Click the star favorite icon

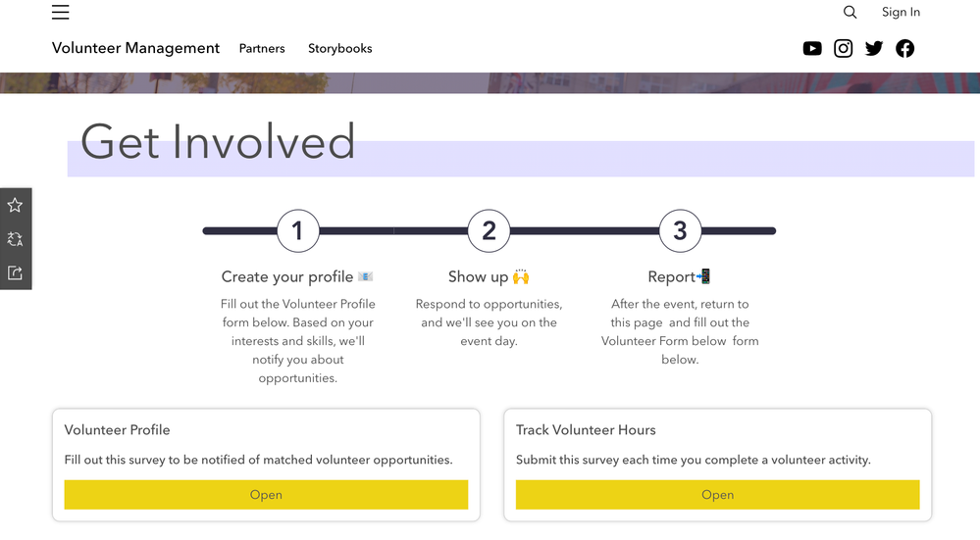point(15,205)
